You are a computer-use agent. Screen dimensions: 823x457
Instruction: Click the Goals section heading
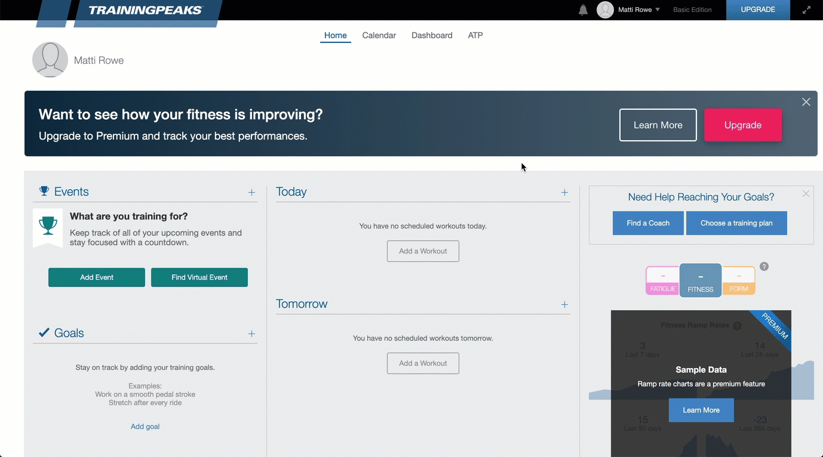pyautogui.click(x=69, y=333)
